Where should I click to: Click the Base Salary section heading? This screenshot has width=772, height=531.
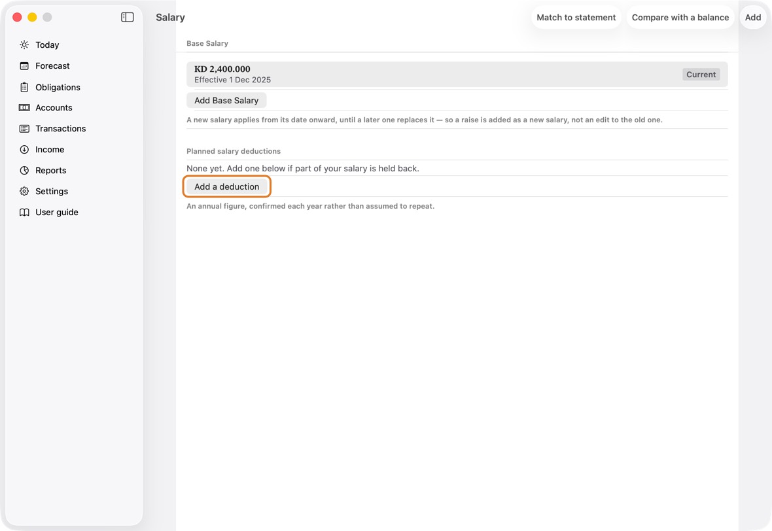pos(207,43)
